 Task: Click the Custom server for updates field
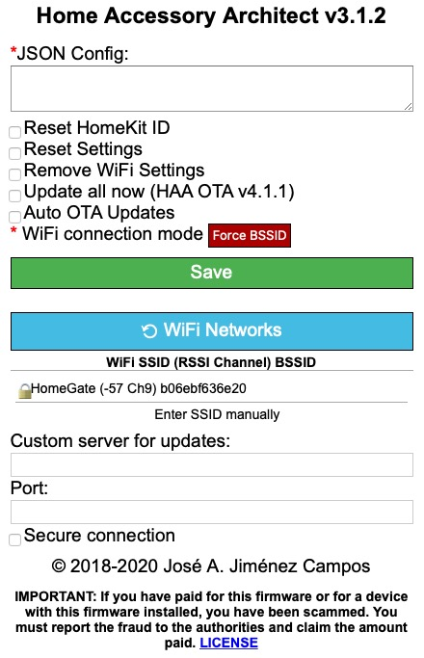[x=212, y=464]
